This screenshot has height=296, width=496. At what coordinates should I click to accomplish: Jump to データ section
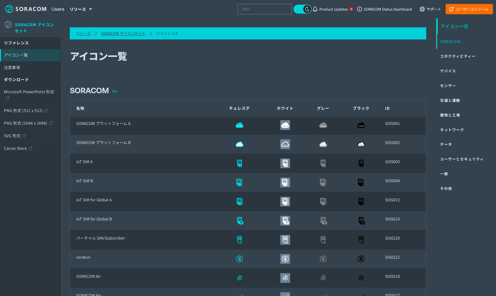point(446,144)
